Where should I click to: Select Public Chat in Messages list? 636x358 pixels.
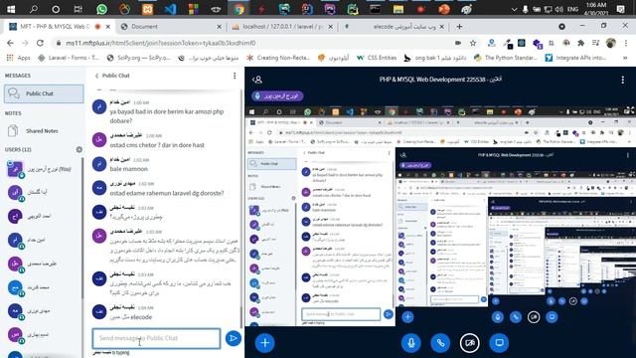click(x=44, y=93)
